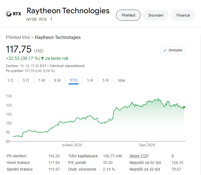Click the 117,75 current price value

(x=18, y=49)
